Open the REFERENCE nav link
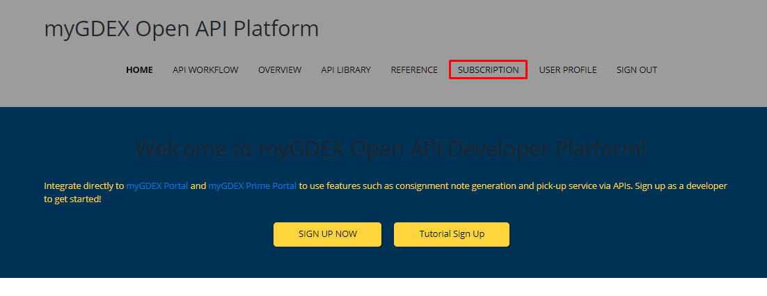The height and width of the screenshot is (296, 767). coord(414,70)
